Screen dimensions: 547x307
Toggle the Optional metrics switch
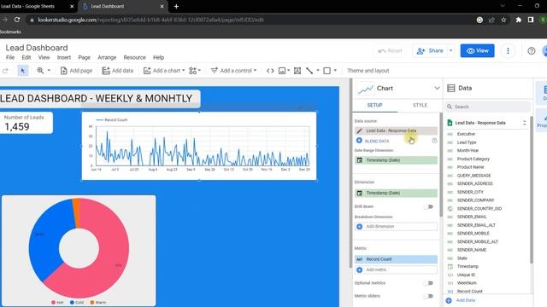point(429,283)
